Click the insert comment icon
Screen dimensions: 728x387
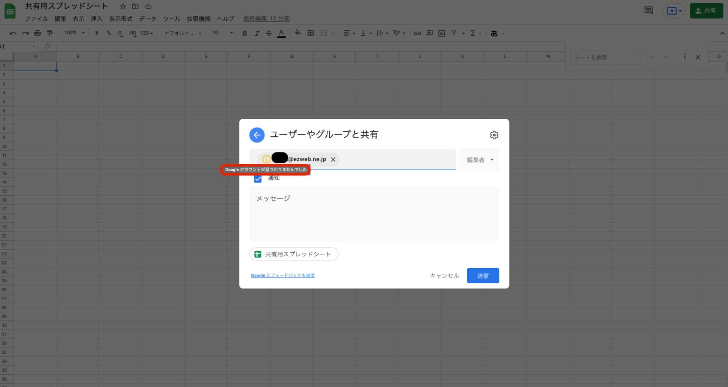(430, 33)
